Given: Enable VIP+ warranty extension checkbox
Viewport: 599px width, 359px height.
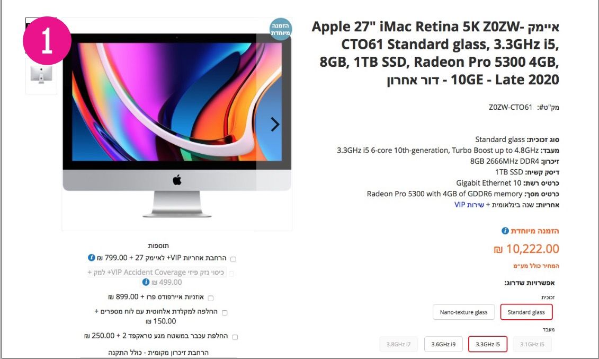Looking at the screenshot, I should pos(234,259).
